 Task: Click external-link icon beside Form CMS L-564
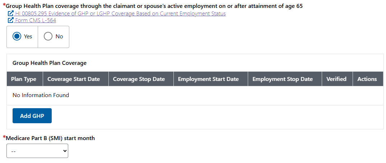pos(11,20)
